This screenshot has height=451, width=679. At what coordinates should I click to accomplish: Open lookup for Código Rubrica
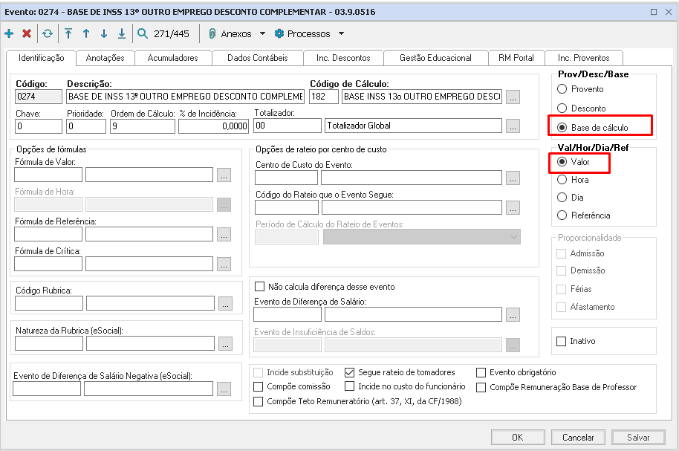pyautogui.click(x=225, y=304)
